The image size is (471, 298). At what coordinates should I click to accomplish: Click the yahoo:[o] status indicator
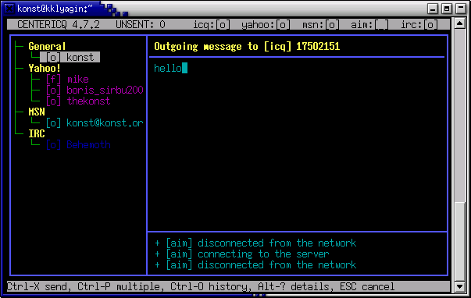[x=266, y=24]
